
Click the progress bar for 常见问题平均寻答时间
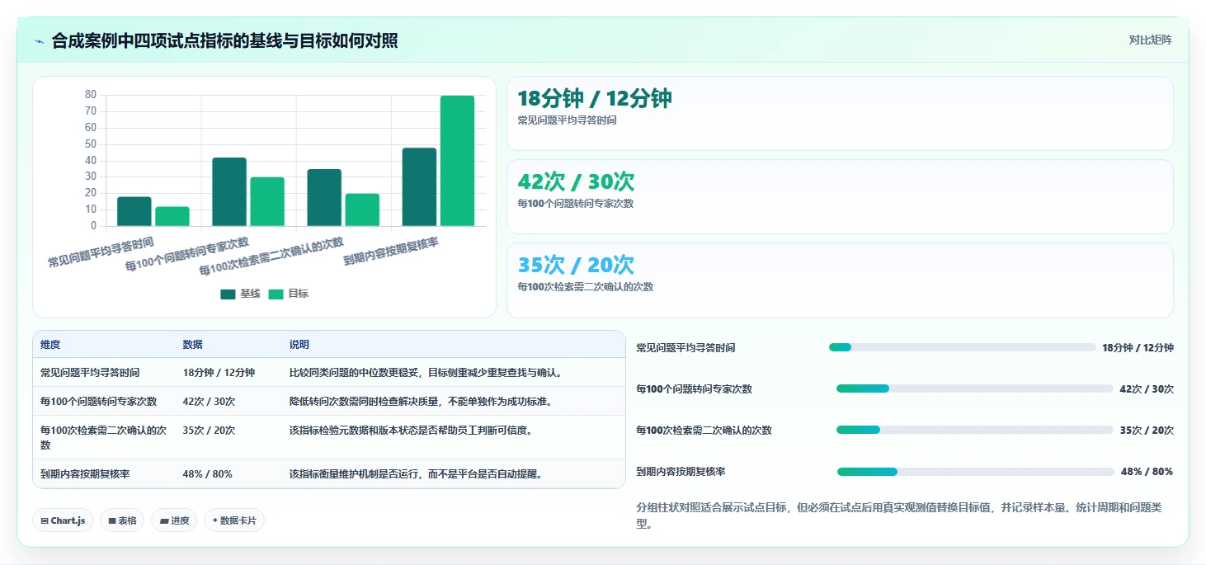(962, 348)
